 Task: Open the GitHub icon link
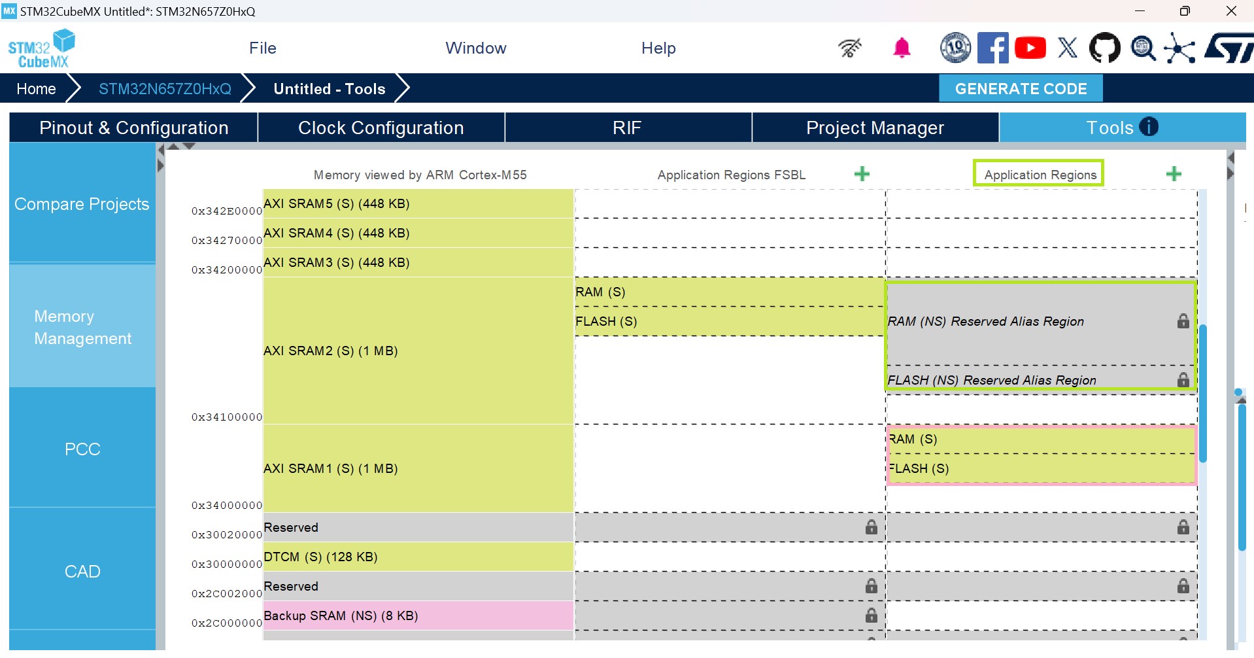click(1105, 48)
